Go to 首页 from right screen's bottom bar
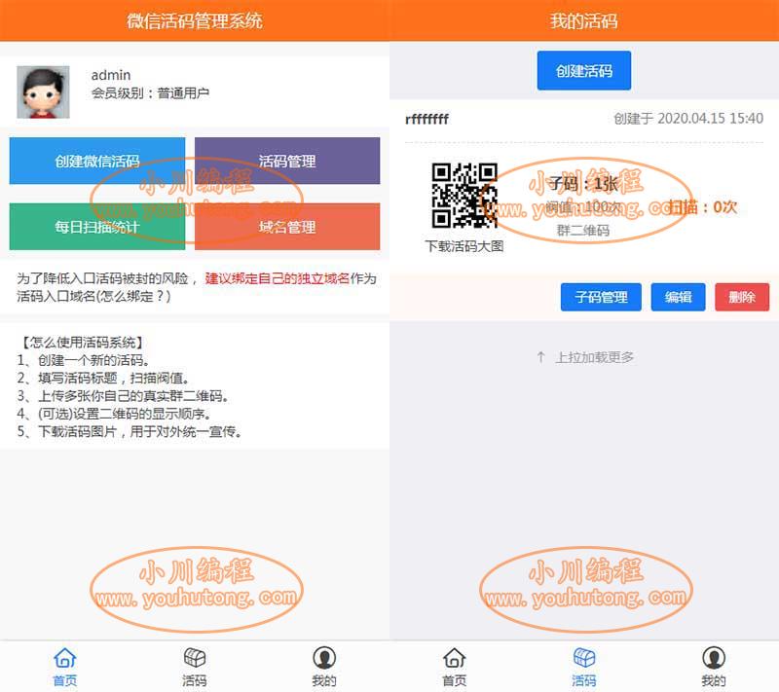This screenshot has height=692, width=779. click(x=454, y=667)
